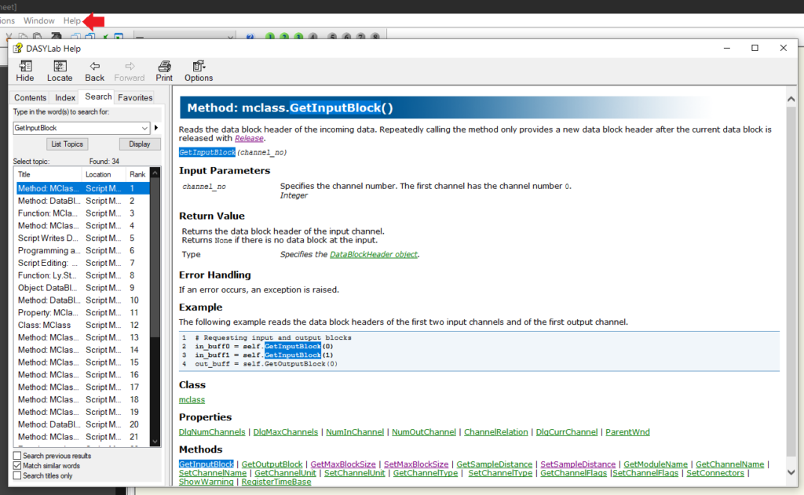Select the Object: DataBl... result
Viewport: 804px width, 495px height.
pyautogui.click(x=82, y=288)
